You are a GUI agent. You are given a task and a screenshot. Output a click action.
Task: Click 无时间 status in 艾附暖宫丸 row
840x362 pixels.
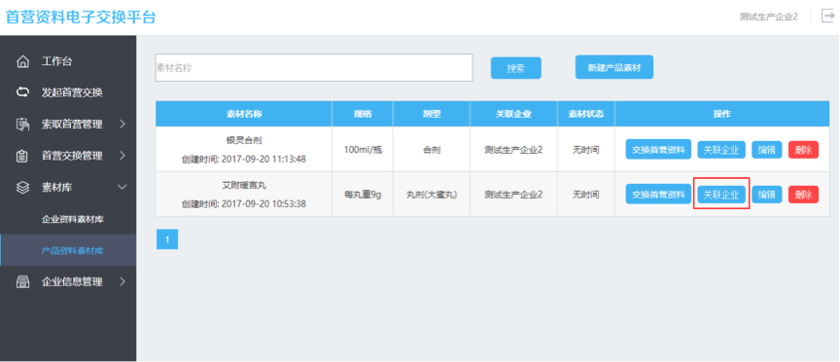[x=586, y=195]
